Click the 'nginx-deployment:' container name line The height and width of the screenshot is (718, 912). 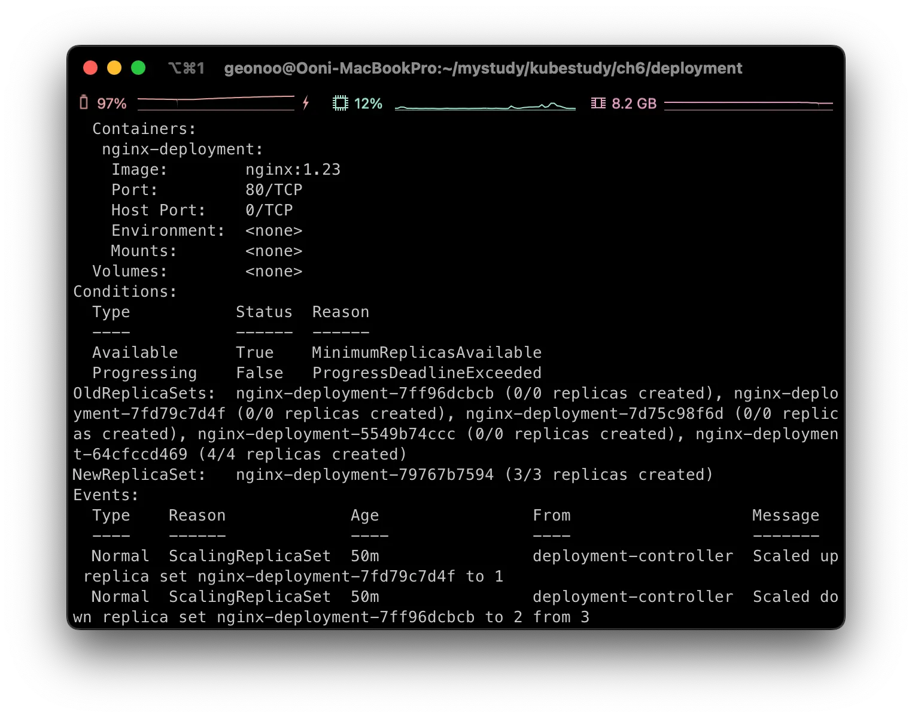point(183,149)
